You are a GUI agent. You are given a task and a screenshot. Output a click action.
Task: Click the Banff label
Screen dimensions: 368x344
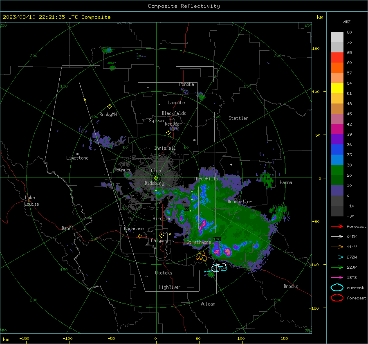(x=67, y=228)
